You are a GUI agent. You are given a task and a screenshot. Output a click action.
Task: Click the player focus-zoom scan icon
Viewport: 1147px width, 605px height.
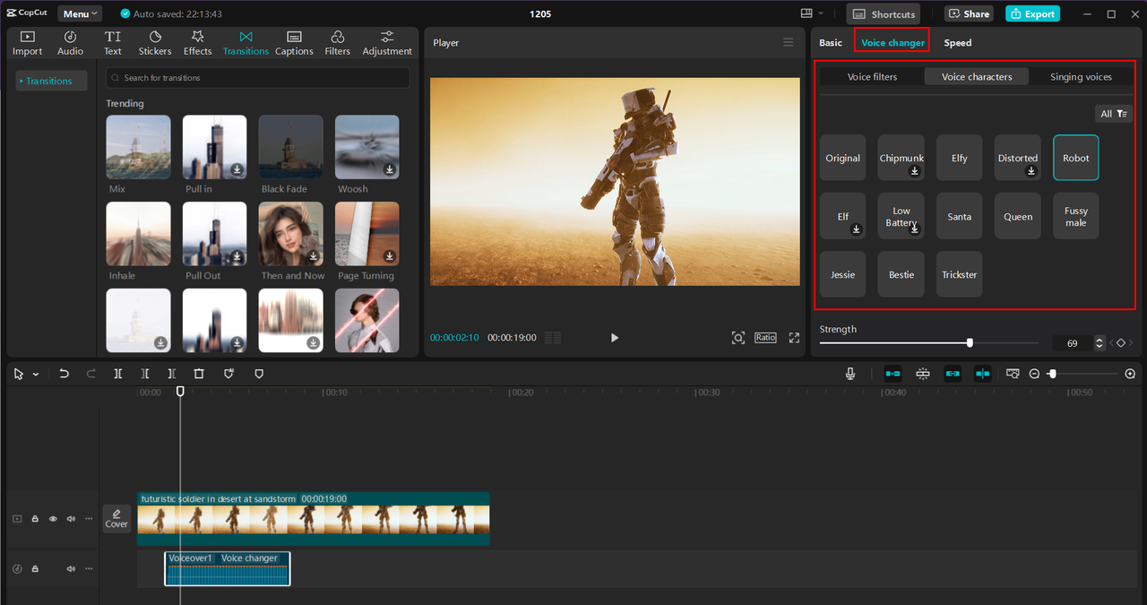737,338
